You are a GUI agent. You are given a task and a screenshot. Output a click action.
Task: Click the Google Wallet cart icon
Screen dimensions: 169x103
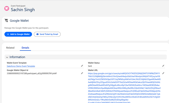coord(6,20)
